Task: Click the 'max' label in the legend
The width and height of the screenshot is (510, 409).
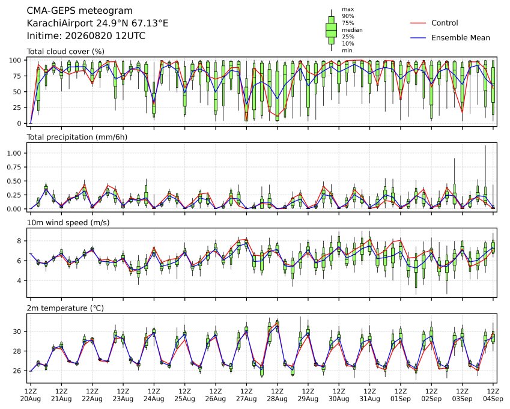Action: 348,9
